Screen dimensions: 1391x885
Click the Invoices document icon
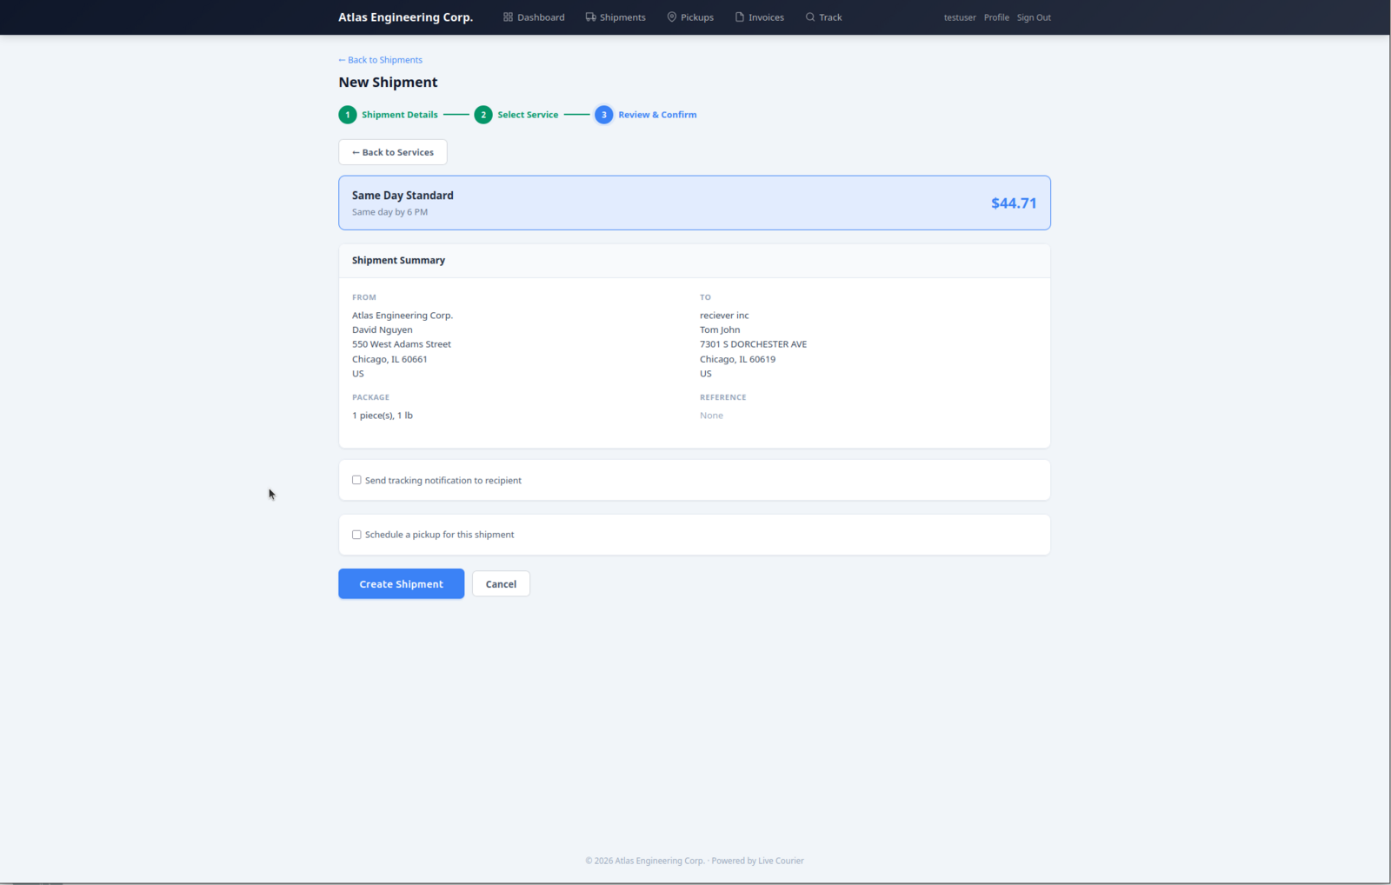coord(739,17)
